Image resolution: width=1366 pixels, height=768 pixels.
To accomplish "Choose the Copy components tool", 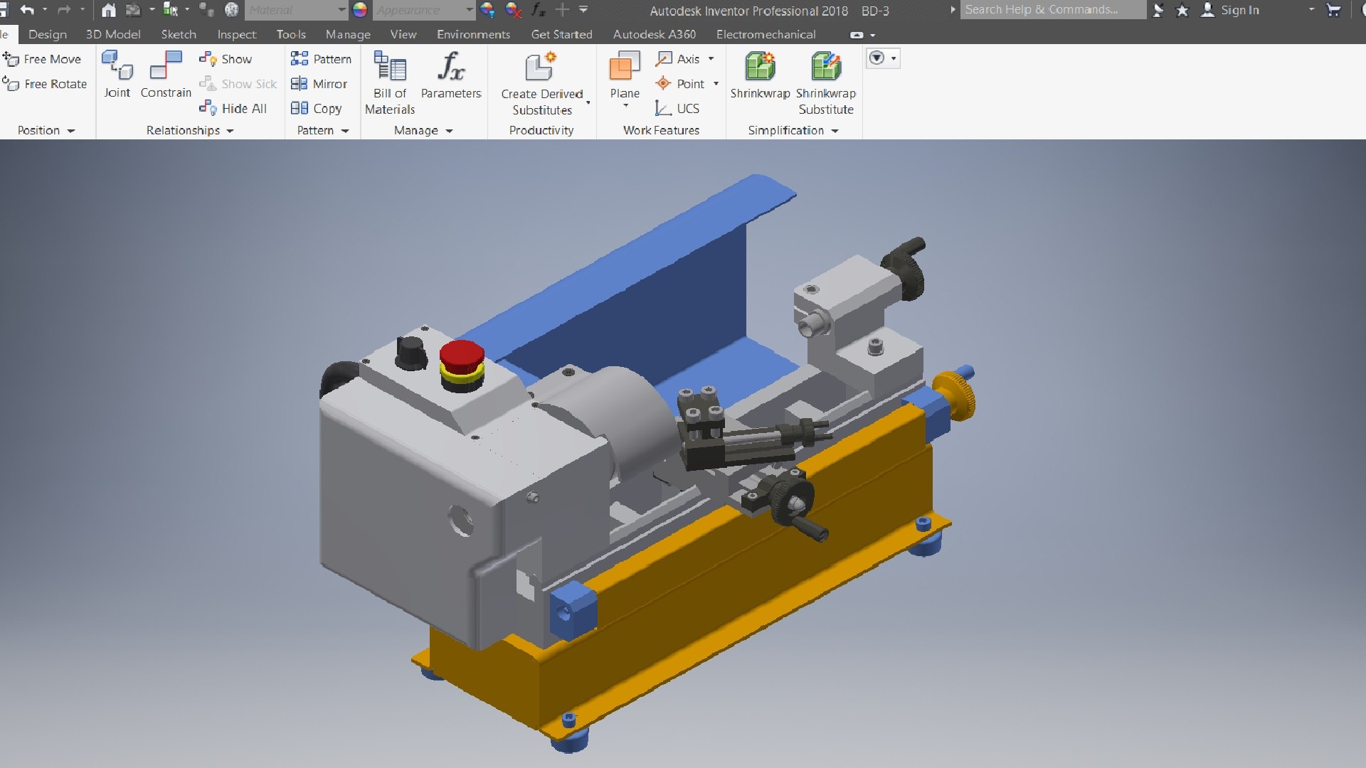I will click(317, 108).
